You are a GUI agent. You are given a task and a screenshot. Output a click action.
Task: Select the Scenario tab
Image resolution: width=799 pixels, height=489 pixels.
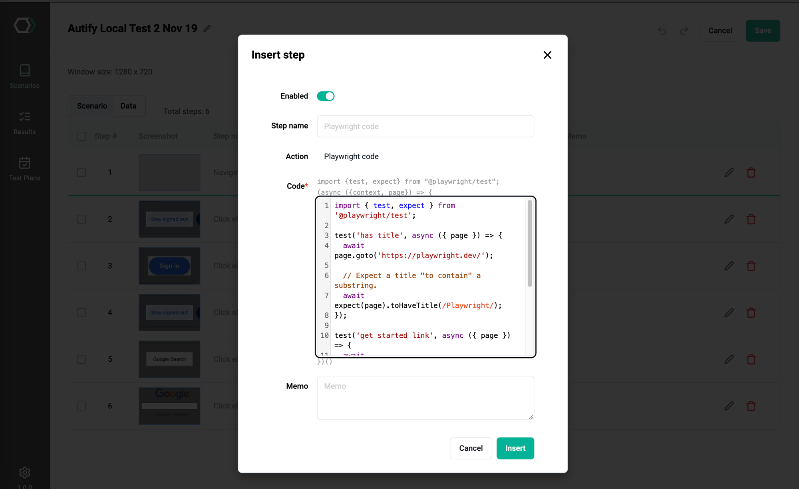point(92,106)
